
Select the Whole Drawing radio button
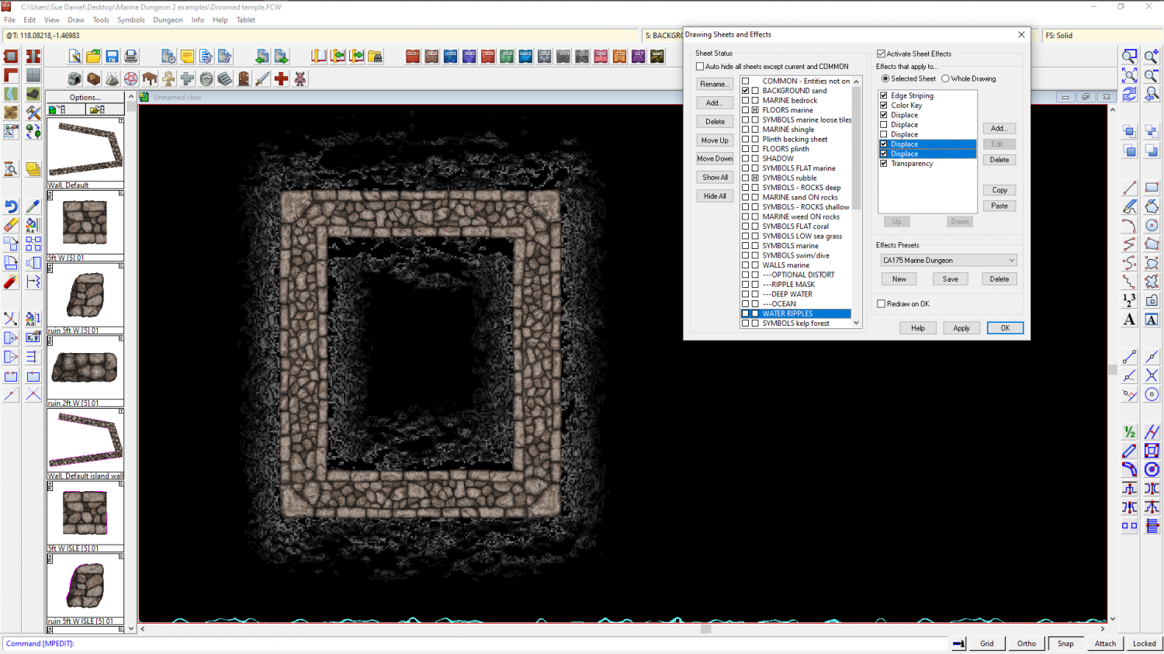coord(945,78)
